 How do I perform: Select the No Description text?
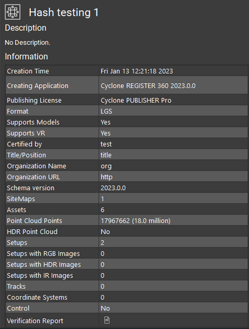click(x=27, y=42)
